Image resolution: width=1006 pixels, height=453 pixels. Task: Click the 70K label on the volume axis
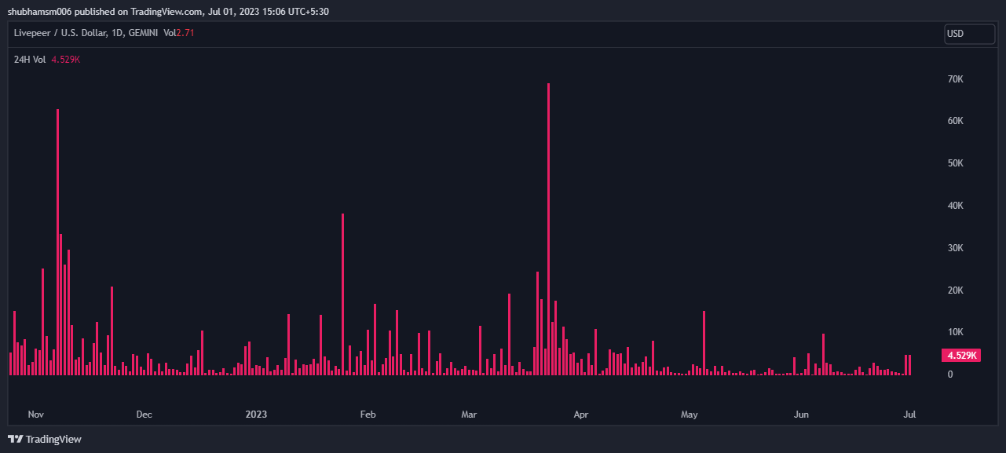[955, 79]
